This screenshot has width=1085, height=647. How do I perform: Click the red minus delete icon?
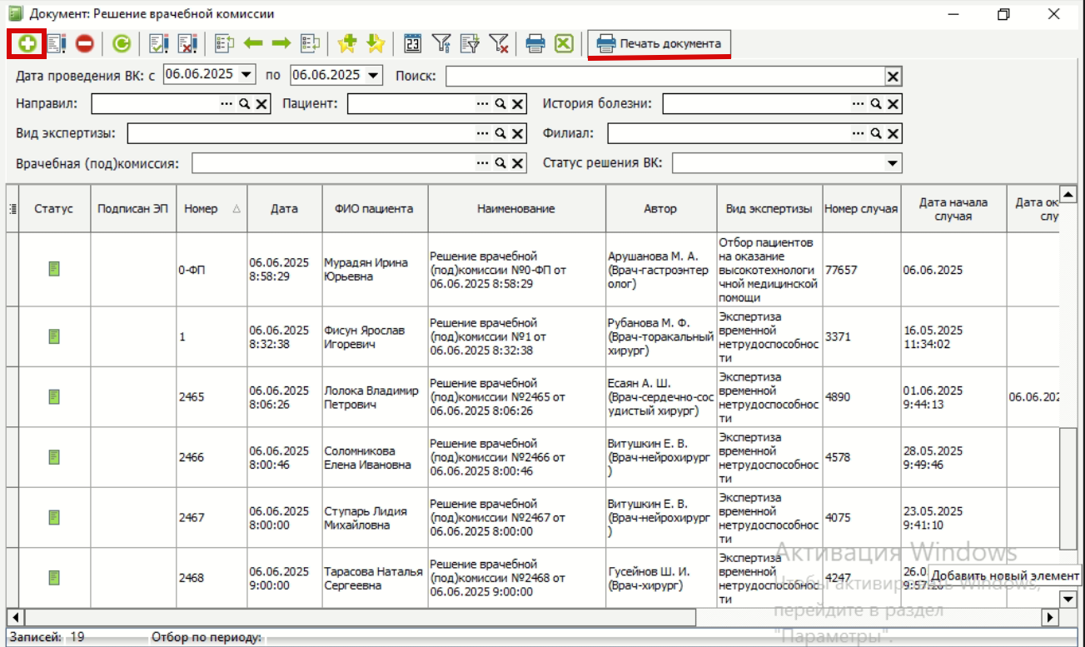tap(85, 44)
